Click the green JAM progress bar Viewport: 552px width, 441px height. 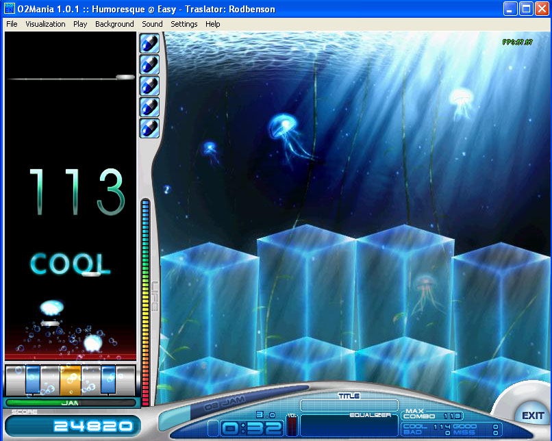tap(71, 403)
